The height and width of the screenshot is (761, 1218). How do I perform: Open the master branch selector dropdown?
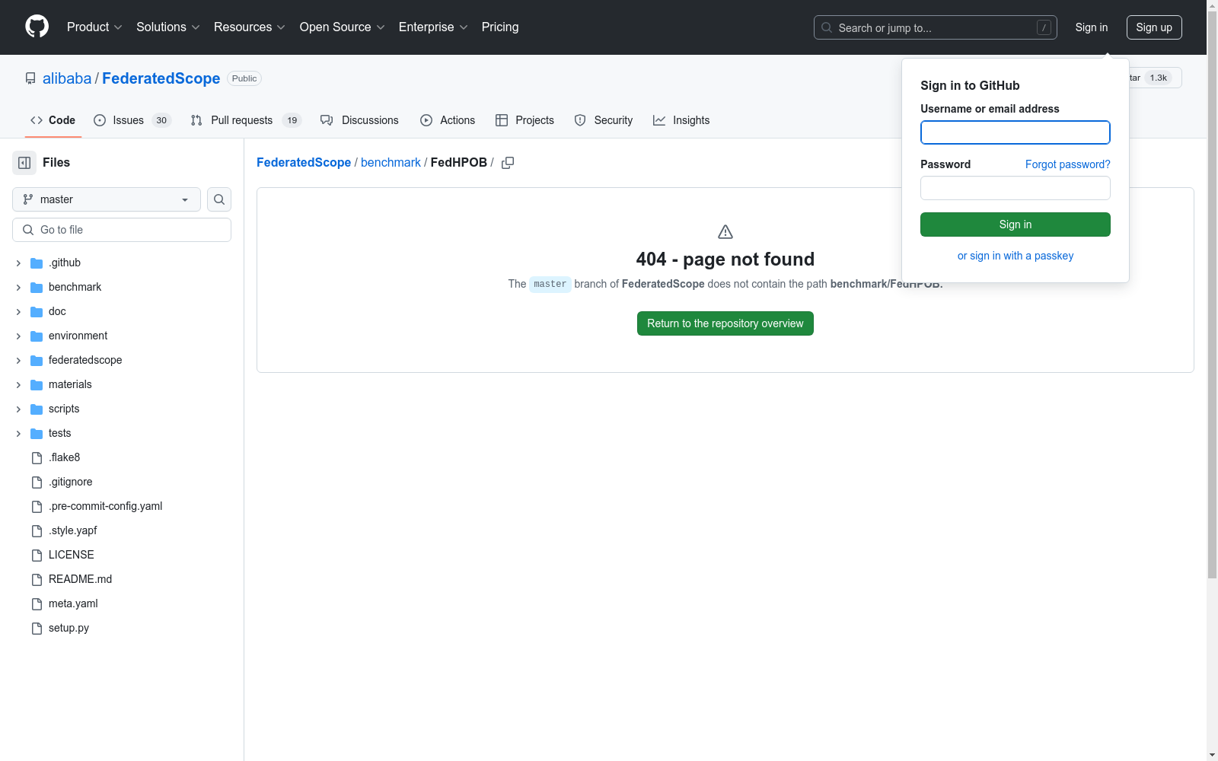pyautogui.click(x=107, y=199)
